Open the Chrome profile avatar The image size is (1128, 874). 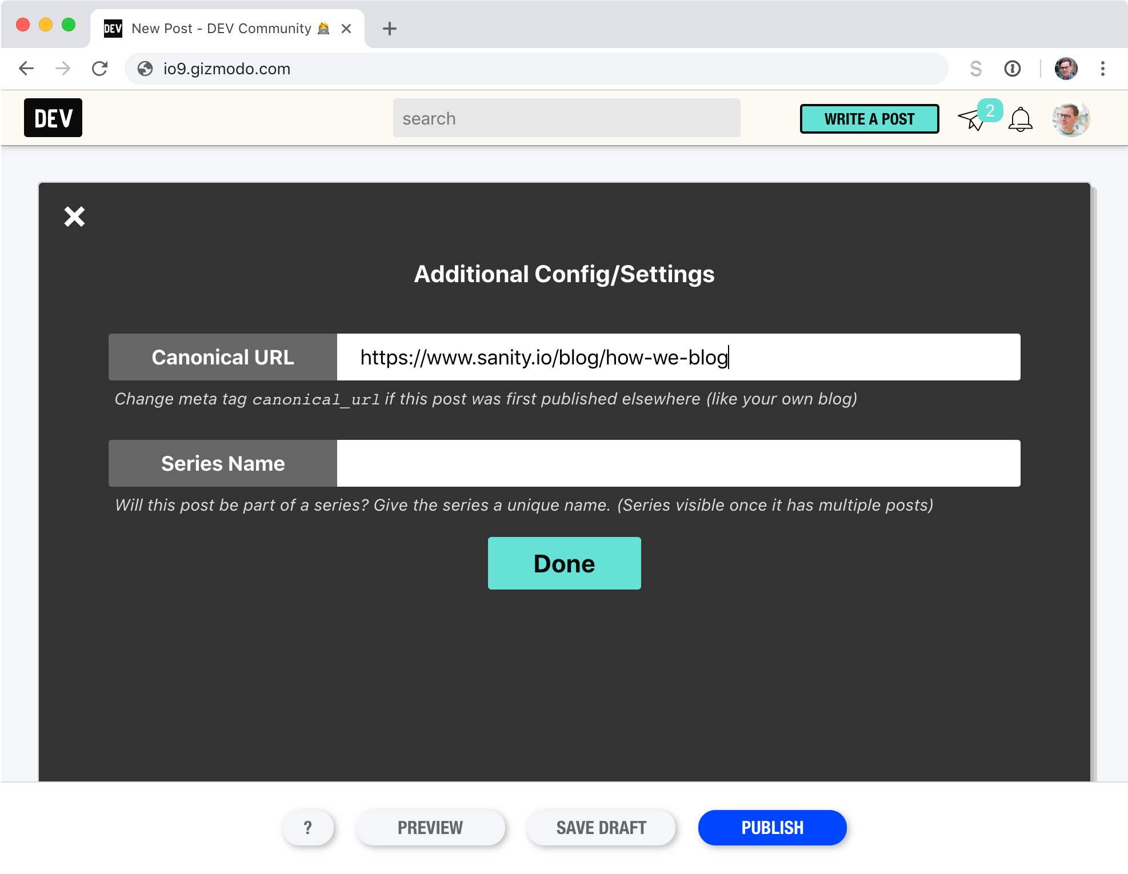point(1066,69)
